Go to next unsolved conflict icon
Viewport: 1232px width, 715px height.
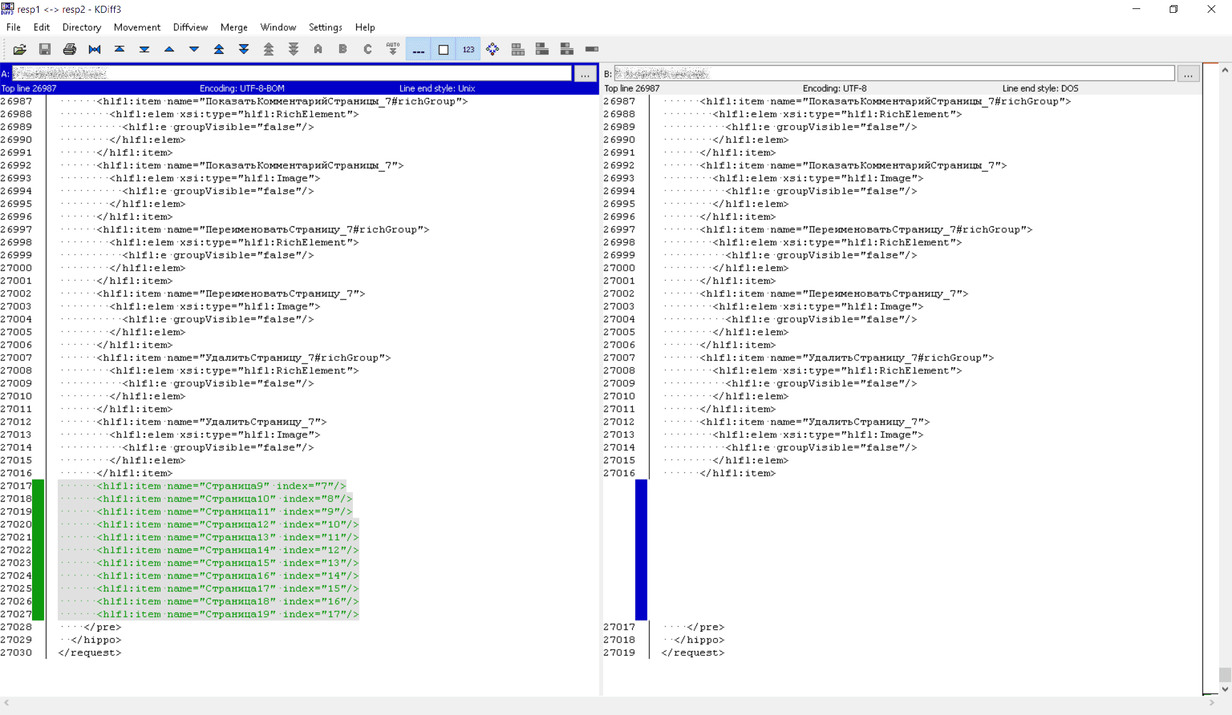(293, 49)
